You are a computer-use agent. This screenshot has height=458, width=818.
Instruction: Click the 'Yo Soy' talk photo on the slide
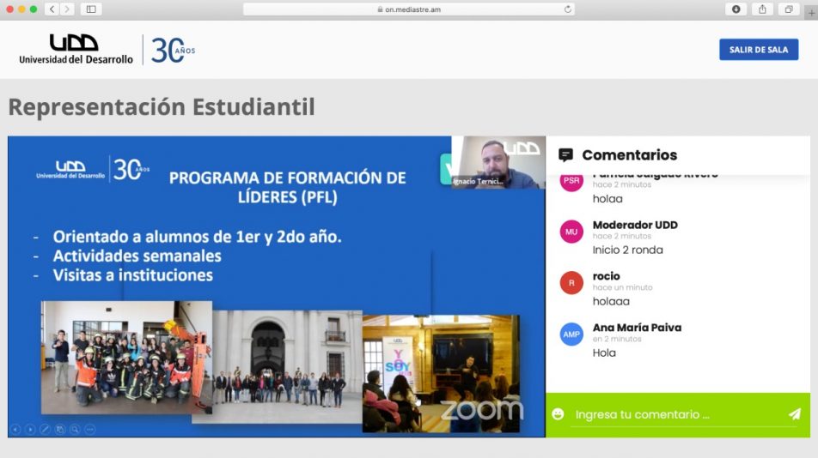coord(441,374)
